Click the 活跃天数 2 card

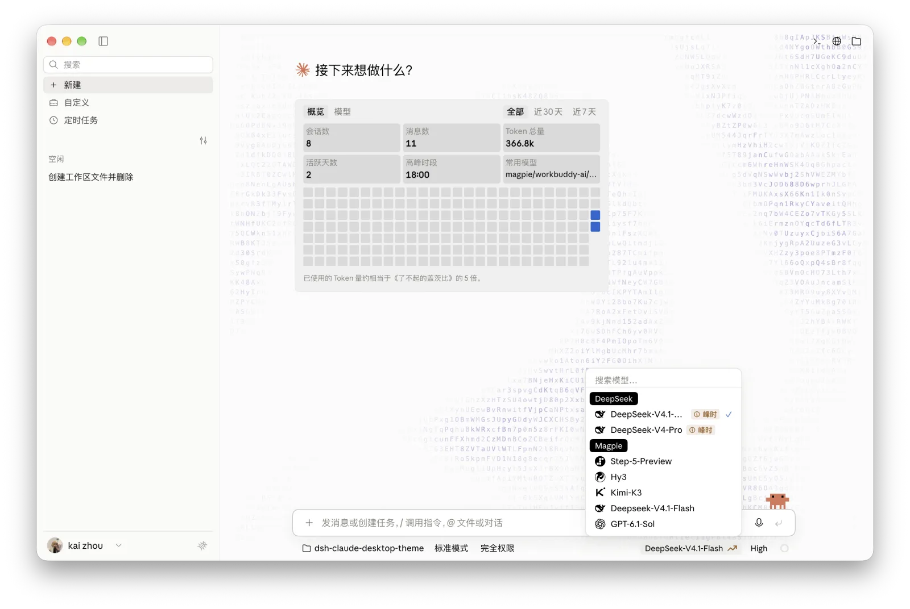point(351,169)
